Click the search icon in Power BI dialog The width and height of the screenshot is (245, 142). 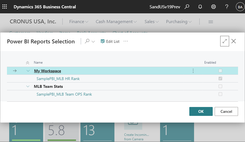(x=87, y=41)
